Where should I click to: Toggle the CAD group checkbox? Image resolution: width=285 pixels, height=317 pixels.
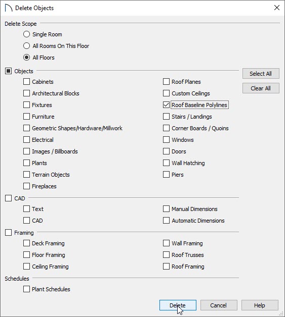8,198
